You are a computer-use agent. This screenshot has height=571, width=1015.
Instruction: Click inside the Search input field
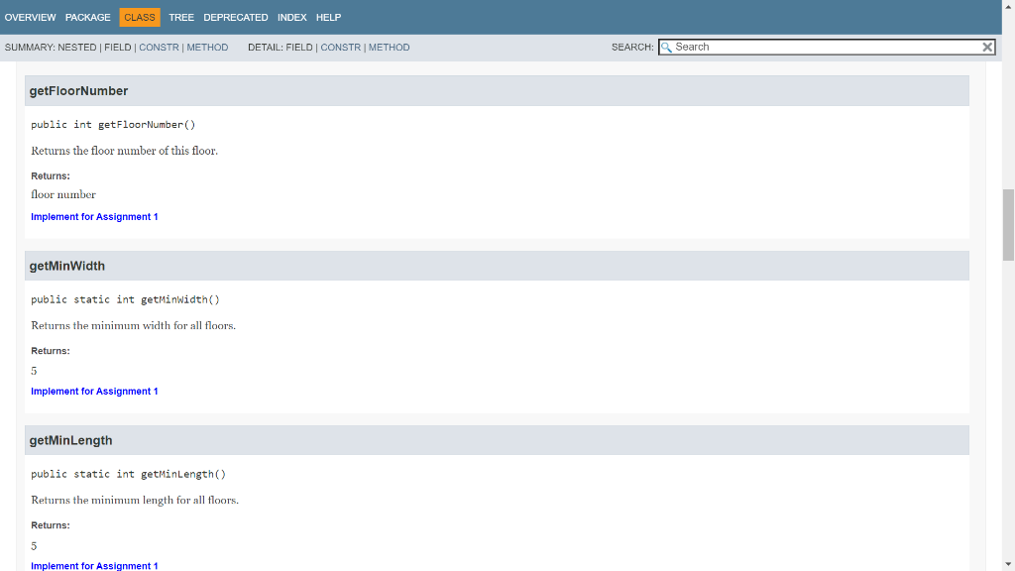point(823,47)
